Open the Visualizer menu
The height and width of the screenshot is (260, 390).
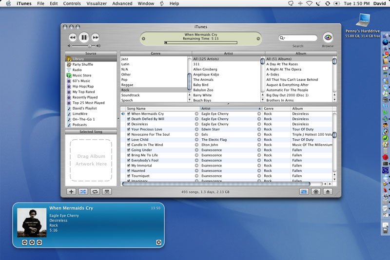click(x=97, y=3)
